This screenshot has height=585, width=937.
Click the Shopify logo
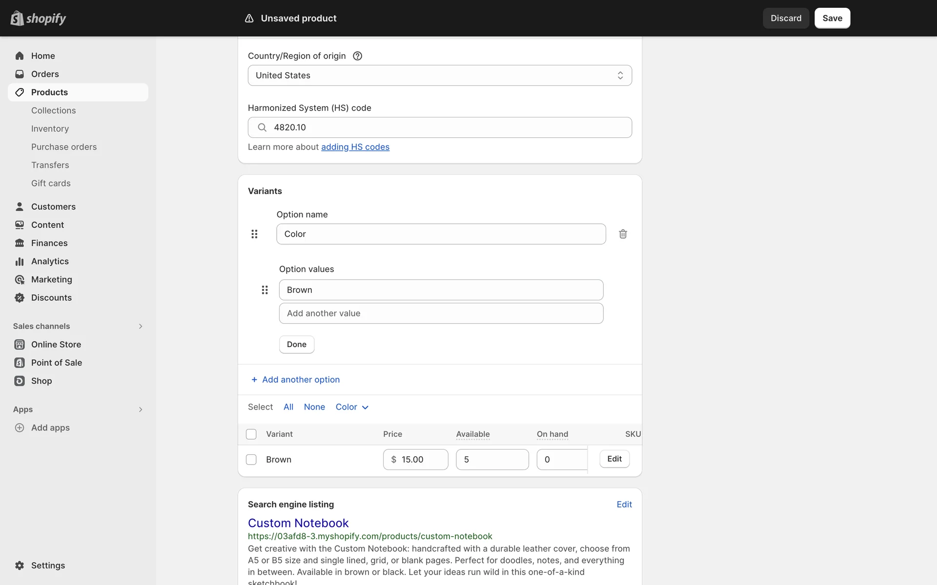click(38, 19)
